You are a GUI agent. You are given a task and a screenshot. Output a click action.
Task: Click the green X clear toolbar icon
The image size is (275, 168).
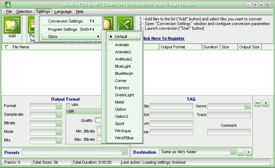[x=125, y=24]
